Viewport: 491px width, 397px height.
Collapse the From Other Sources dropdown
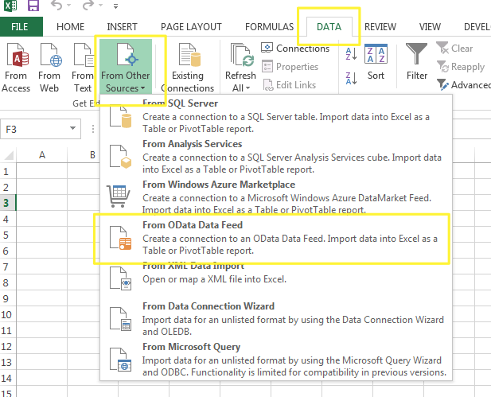click(126, 67)
